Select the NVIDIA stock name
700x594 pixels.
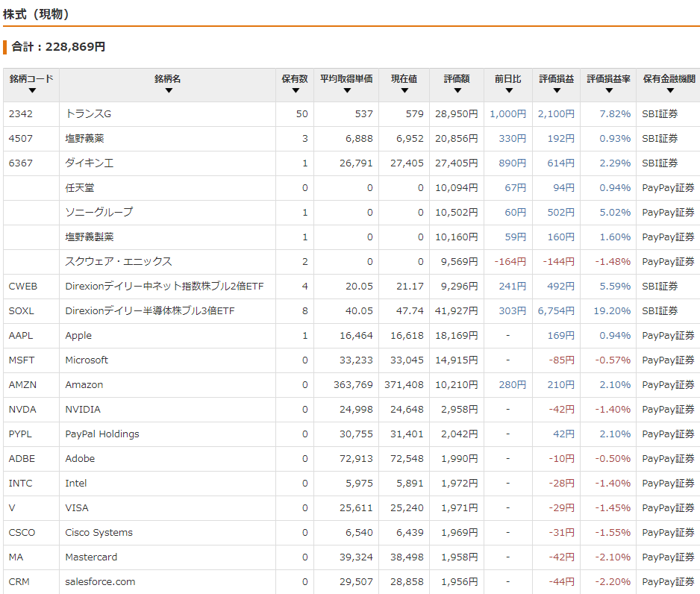click(x=83, y=409)
